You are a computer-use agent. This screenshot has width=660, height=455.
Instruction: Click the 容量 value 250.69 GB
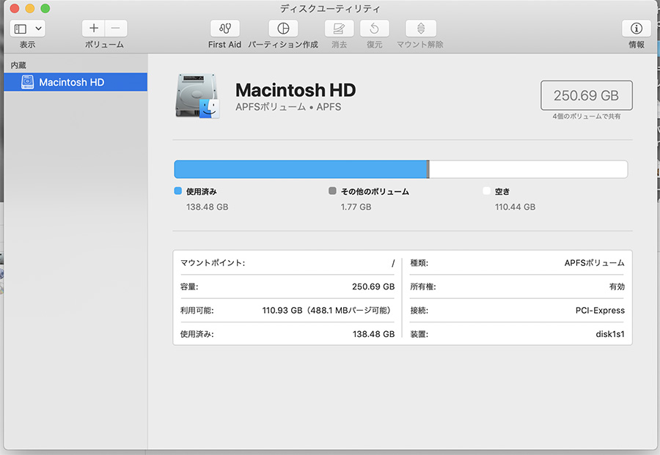pos(373,286)
